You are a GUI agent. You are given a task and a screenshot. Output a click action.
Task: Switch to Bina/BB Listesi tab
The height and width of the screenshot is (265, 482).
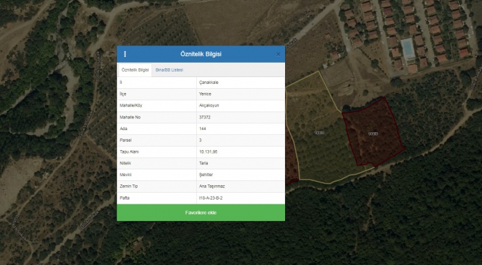[169, 70]
